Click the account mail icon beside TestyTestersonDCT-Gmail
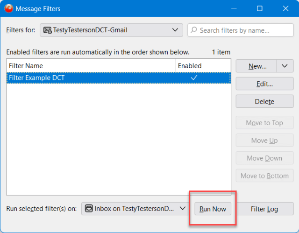 coord(48,30)
